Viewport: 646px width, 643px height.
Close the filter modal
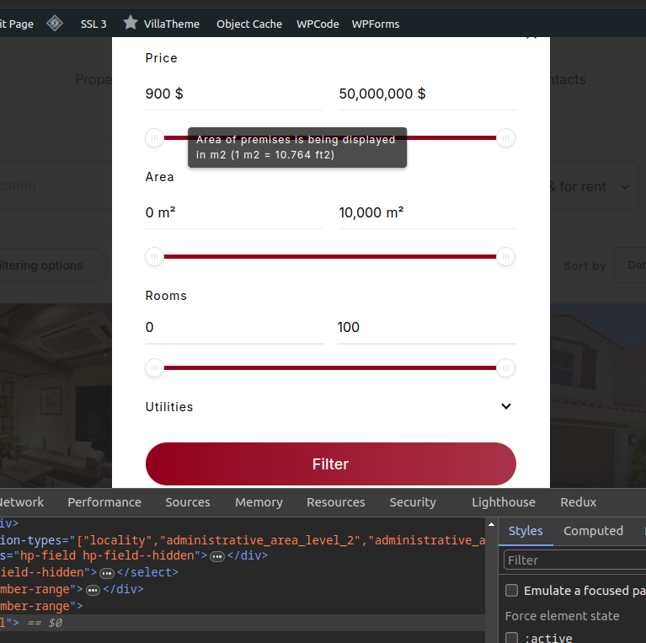coord(531,36)
